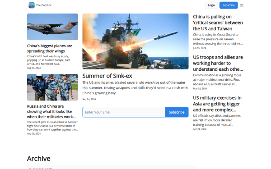This screenshot has height=169, width=271.
Task: Click summary 'China's Y-20 fleet was busy in July'
Action: (x=49, y=60)
